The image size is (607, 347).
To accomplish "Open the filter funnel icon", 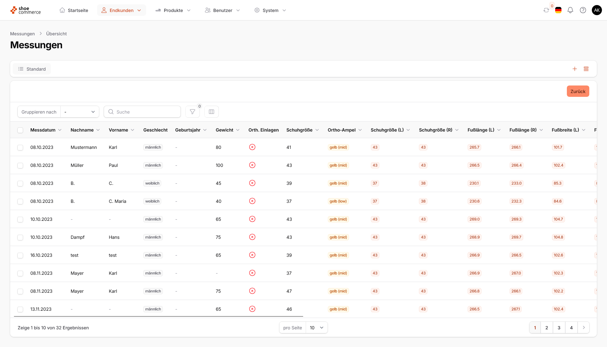I will click(192, 112).
